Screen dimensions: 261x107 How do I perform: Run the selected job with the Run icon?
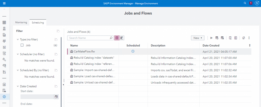coord(211,38)
